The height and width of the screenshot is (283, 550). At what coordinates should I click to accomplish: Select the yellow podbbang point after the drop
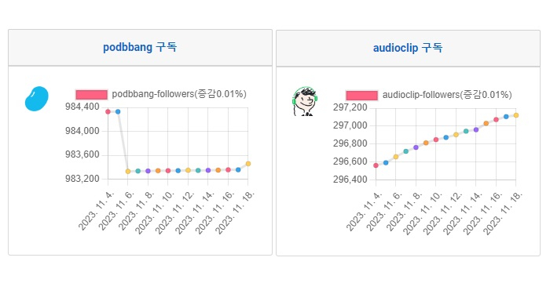pos(128,172)
